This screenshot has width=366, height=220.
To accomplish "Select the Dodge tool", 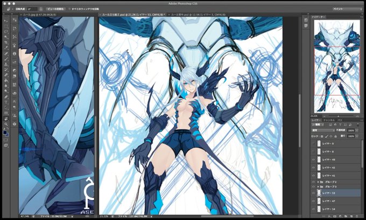I will tap(6, 91).
